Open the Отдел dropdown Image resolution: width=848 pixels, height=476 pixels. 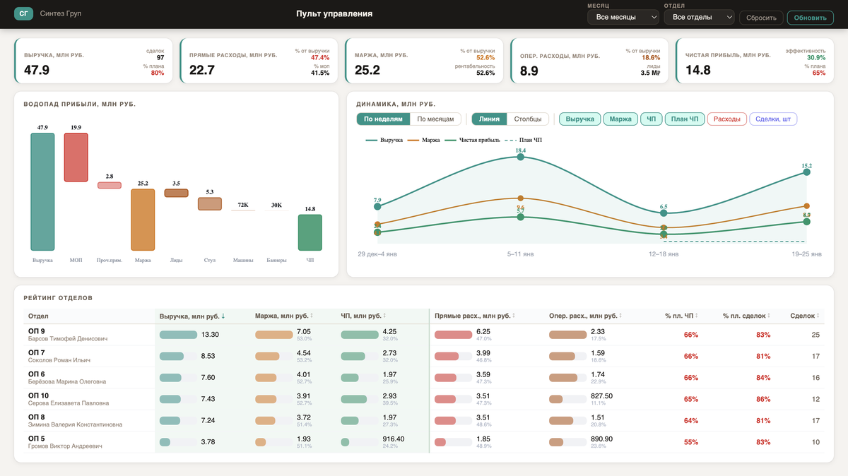700,17
